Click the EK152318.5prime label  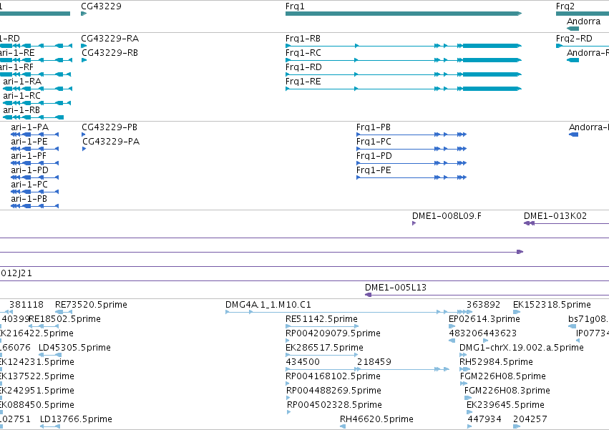[x=552, y=305]
